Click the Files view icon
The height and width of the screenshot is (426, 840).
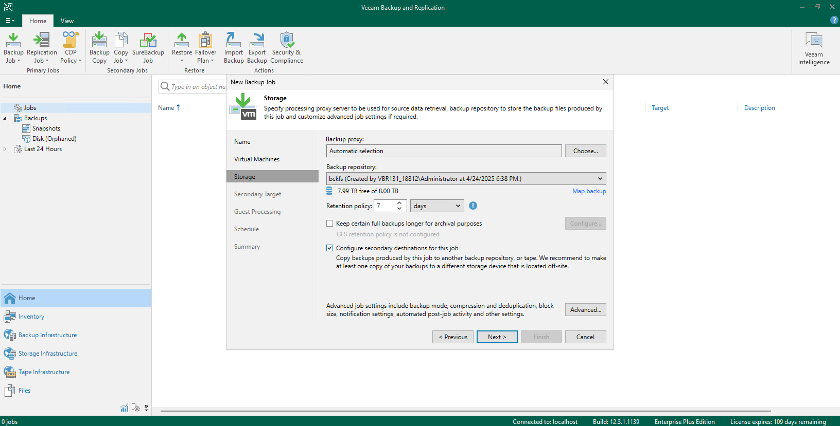tap(10, 391)
